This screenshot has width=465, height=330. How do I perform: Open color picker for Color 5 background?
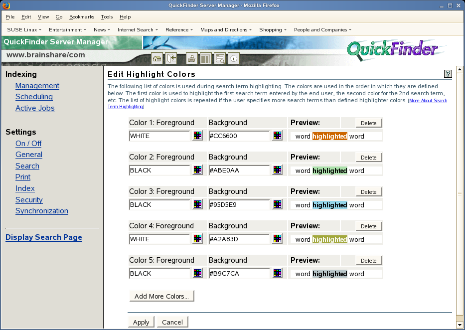tap(277, 273)
